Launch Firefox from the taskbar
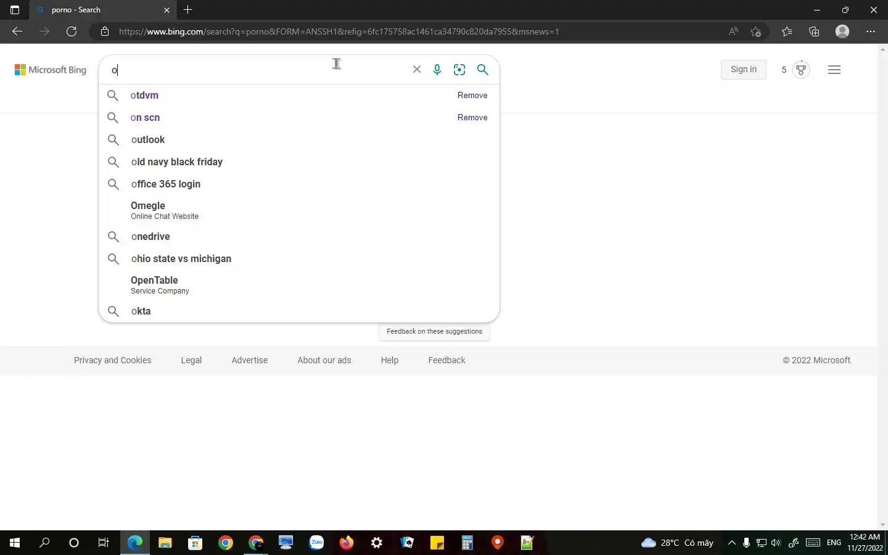This screenshot has height=555, width=888. coord(347,543)
